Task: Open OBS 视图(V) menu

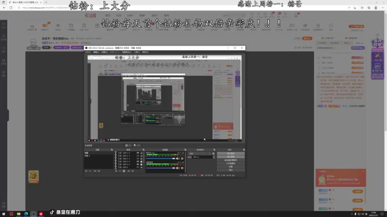Action: (x=104, y=52)
